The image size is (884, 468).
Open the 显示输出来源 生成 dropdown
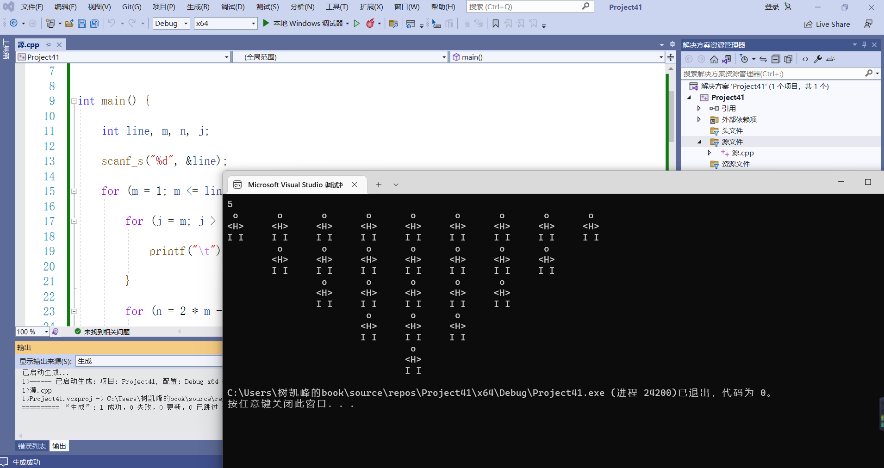pos(149,361)
